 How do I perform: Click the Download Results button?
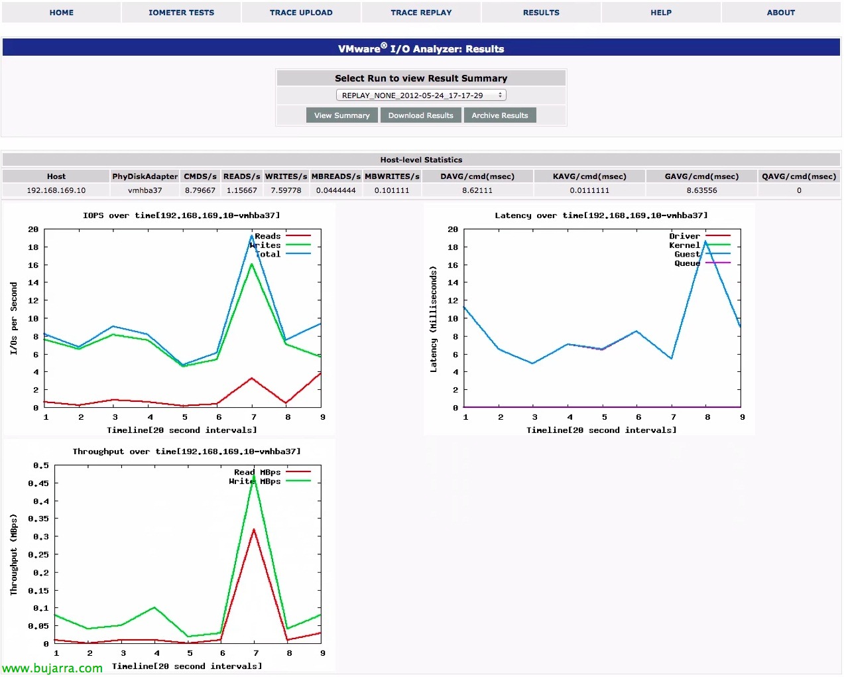click(421, 115)
